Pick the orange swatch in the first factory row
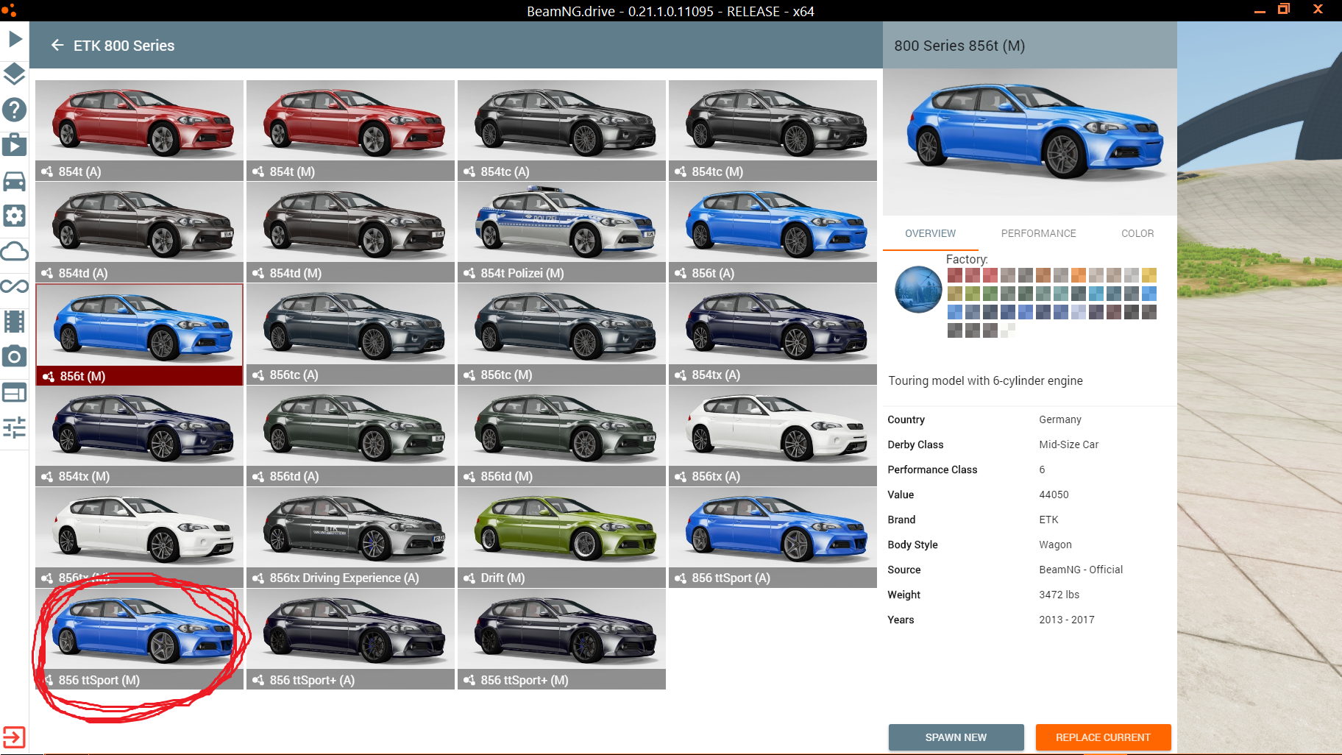The height and width of the screenshot is (755, 1342). click(x=1079, y=275)
